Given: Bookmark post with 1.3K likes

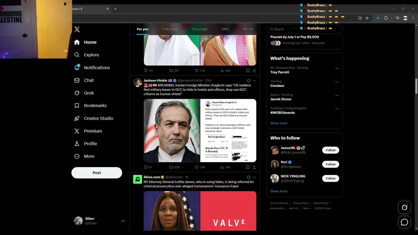Looking at the screenshot, I should click(x=248, y=70).
